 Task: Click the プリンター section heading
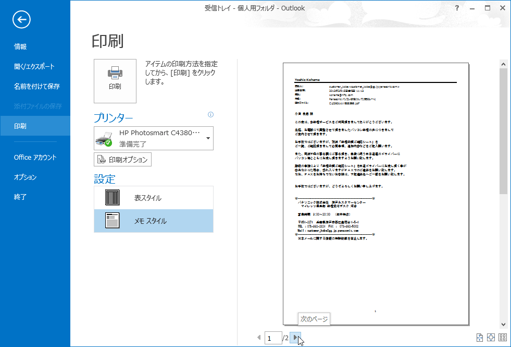[x=114, y=118]
